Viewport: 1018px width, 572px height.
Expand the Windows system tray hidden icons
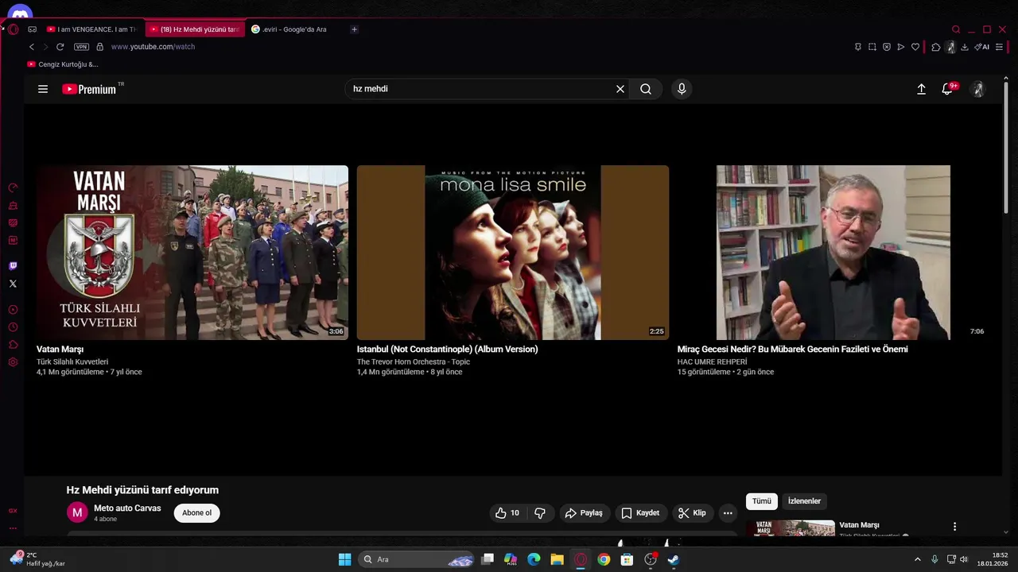[x=917, y=559]
